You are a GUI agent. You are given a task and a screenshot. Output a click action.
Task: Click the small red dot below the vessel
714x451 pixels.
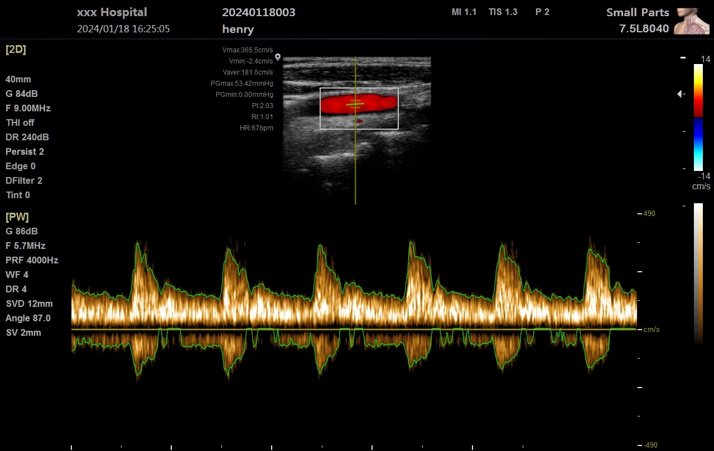[x=360, y=121]
